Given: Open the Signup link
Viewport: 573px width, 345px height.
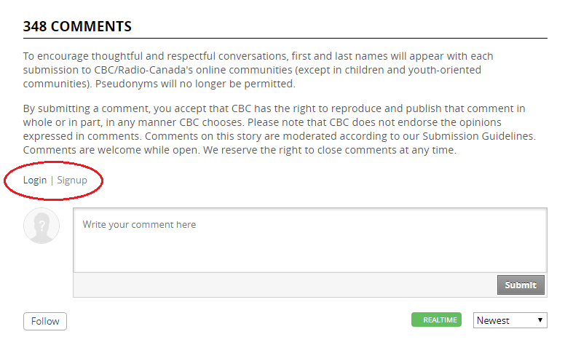Looking at the screenshot, I should click(72, 181).
